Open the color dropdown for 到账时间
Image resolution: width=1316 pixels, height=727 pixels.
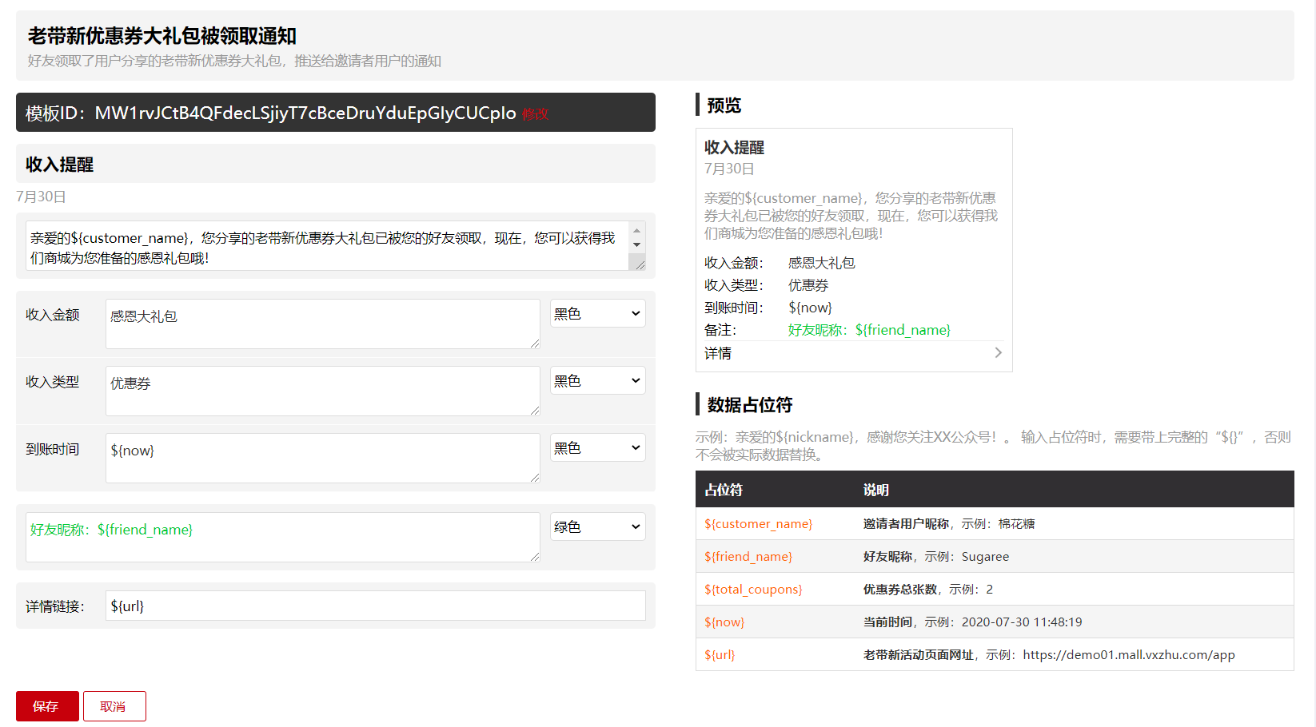(597, 448)
